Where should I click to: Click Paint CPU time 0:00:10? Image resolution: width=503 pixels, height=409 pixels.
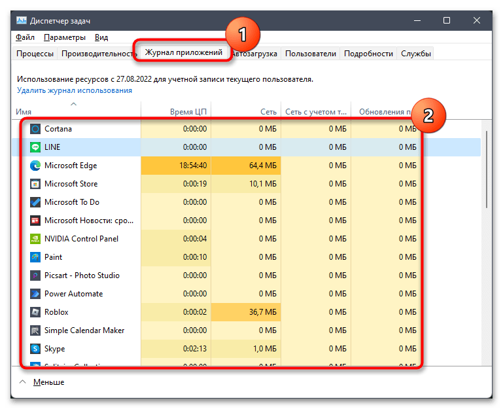195,257
